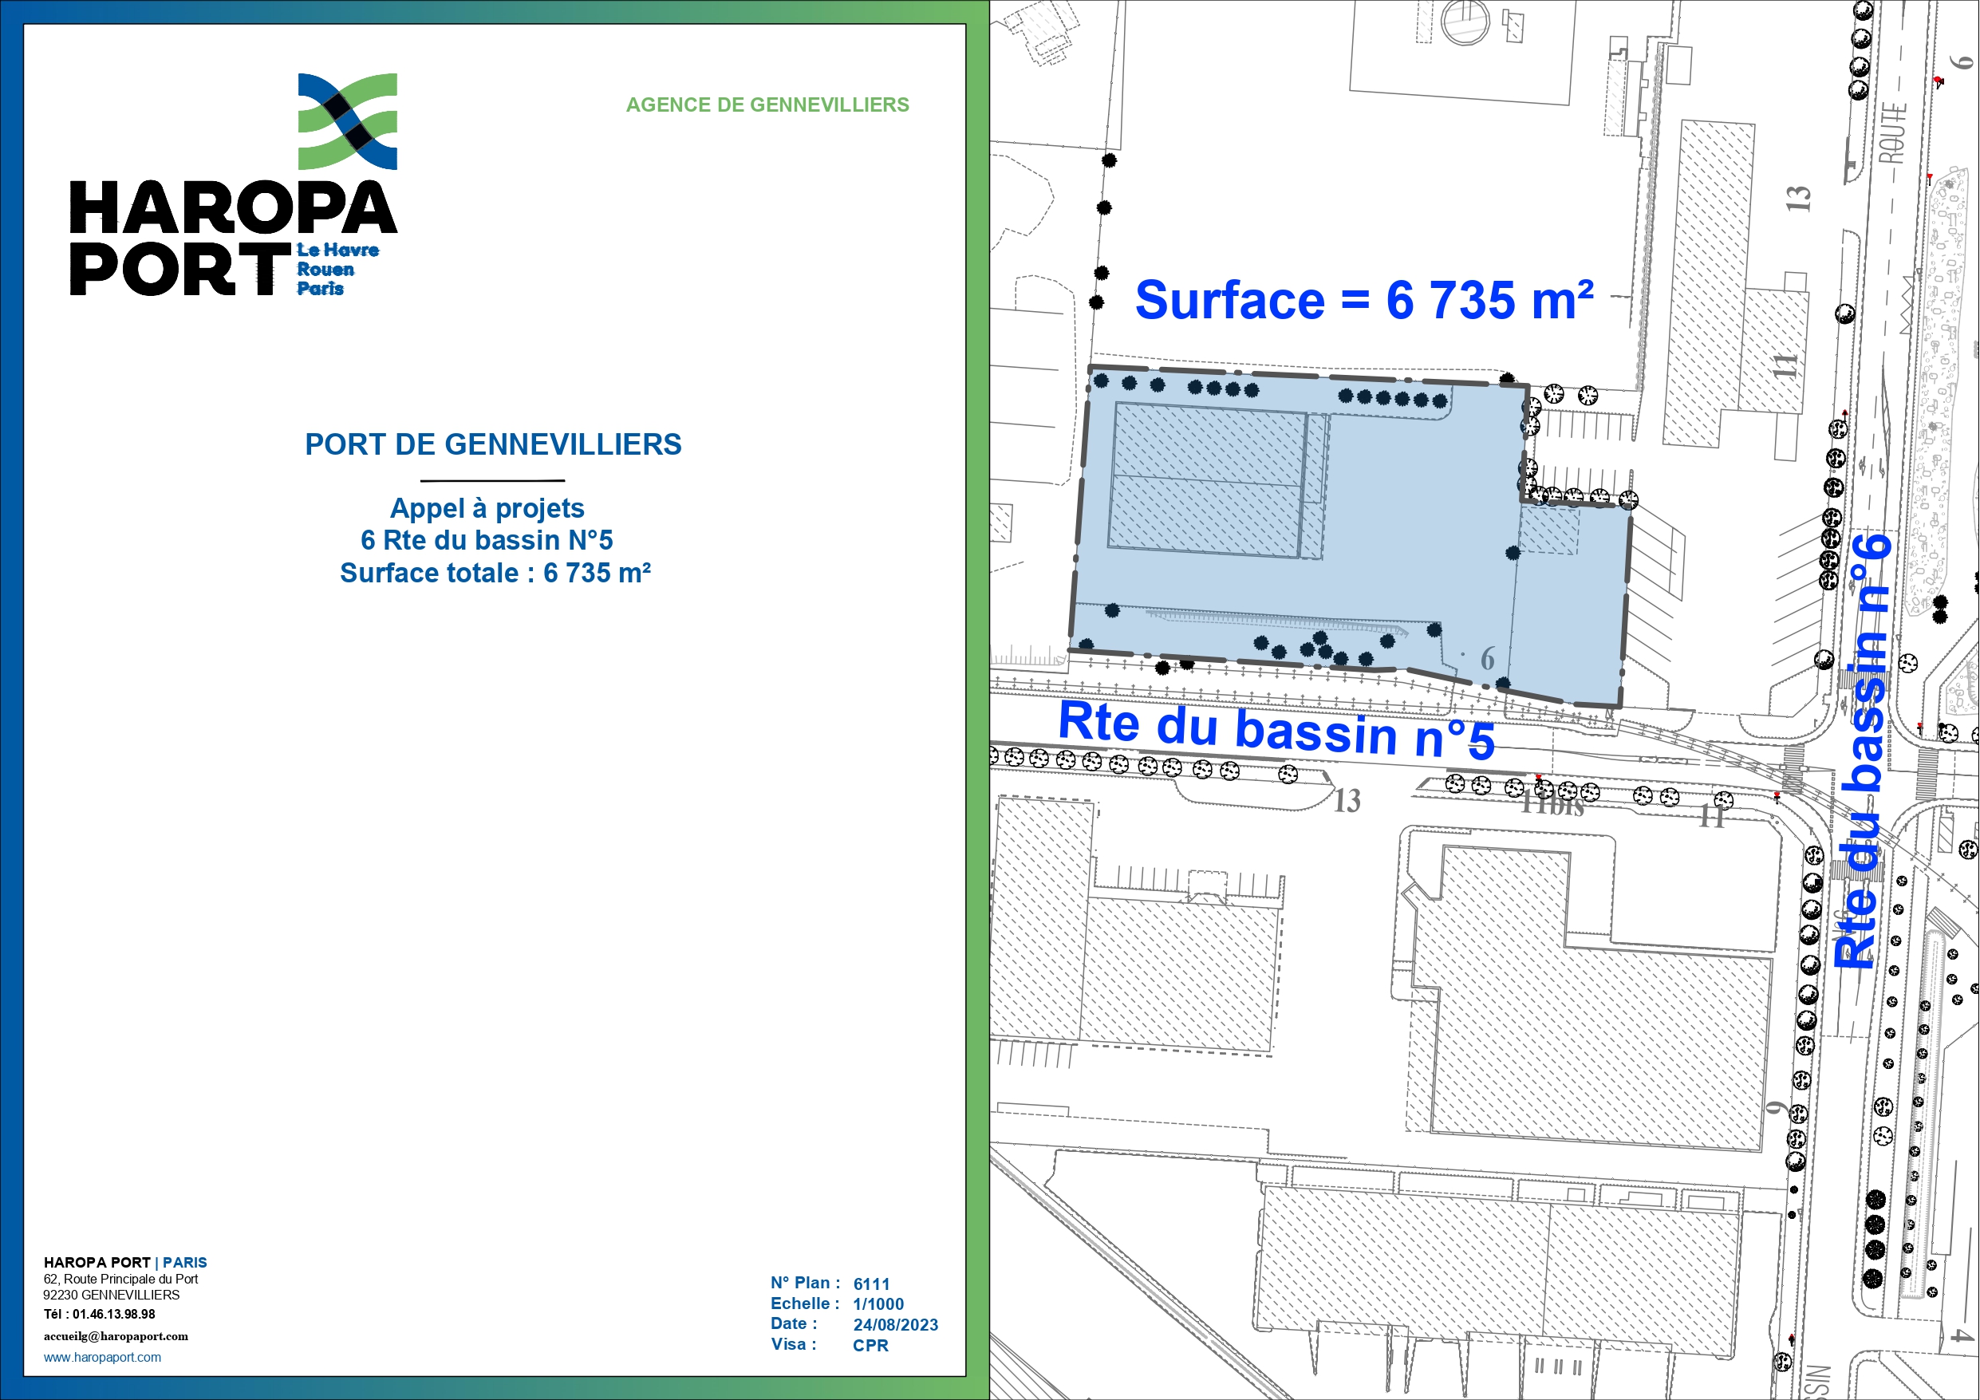The image size is (1980, 1400).
Task: Open the www.haropaport.com link
Action: click(x=102, y=1357)
